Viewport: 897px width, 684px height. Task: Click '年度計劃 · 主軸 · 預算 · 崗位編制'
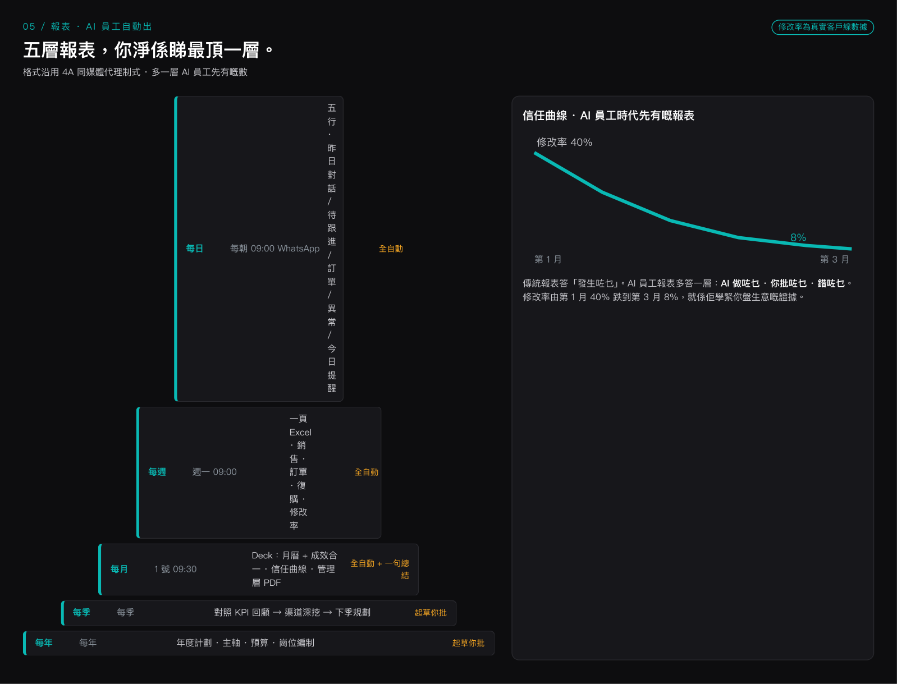click(245, 642)
